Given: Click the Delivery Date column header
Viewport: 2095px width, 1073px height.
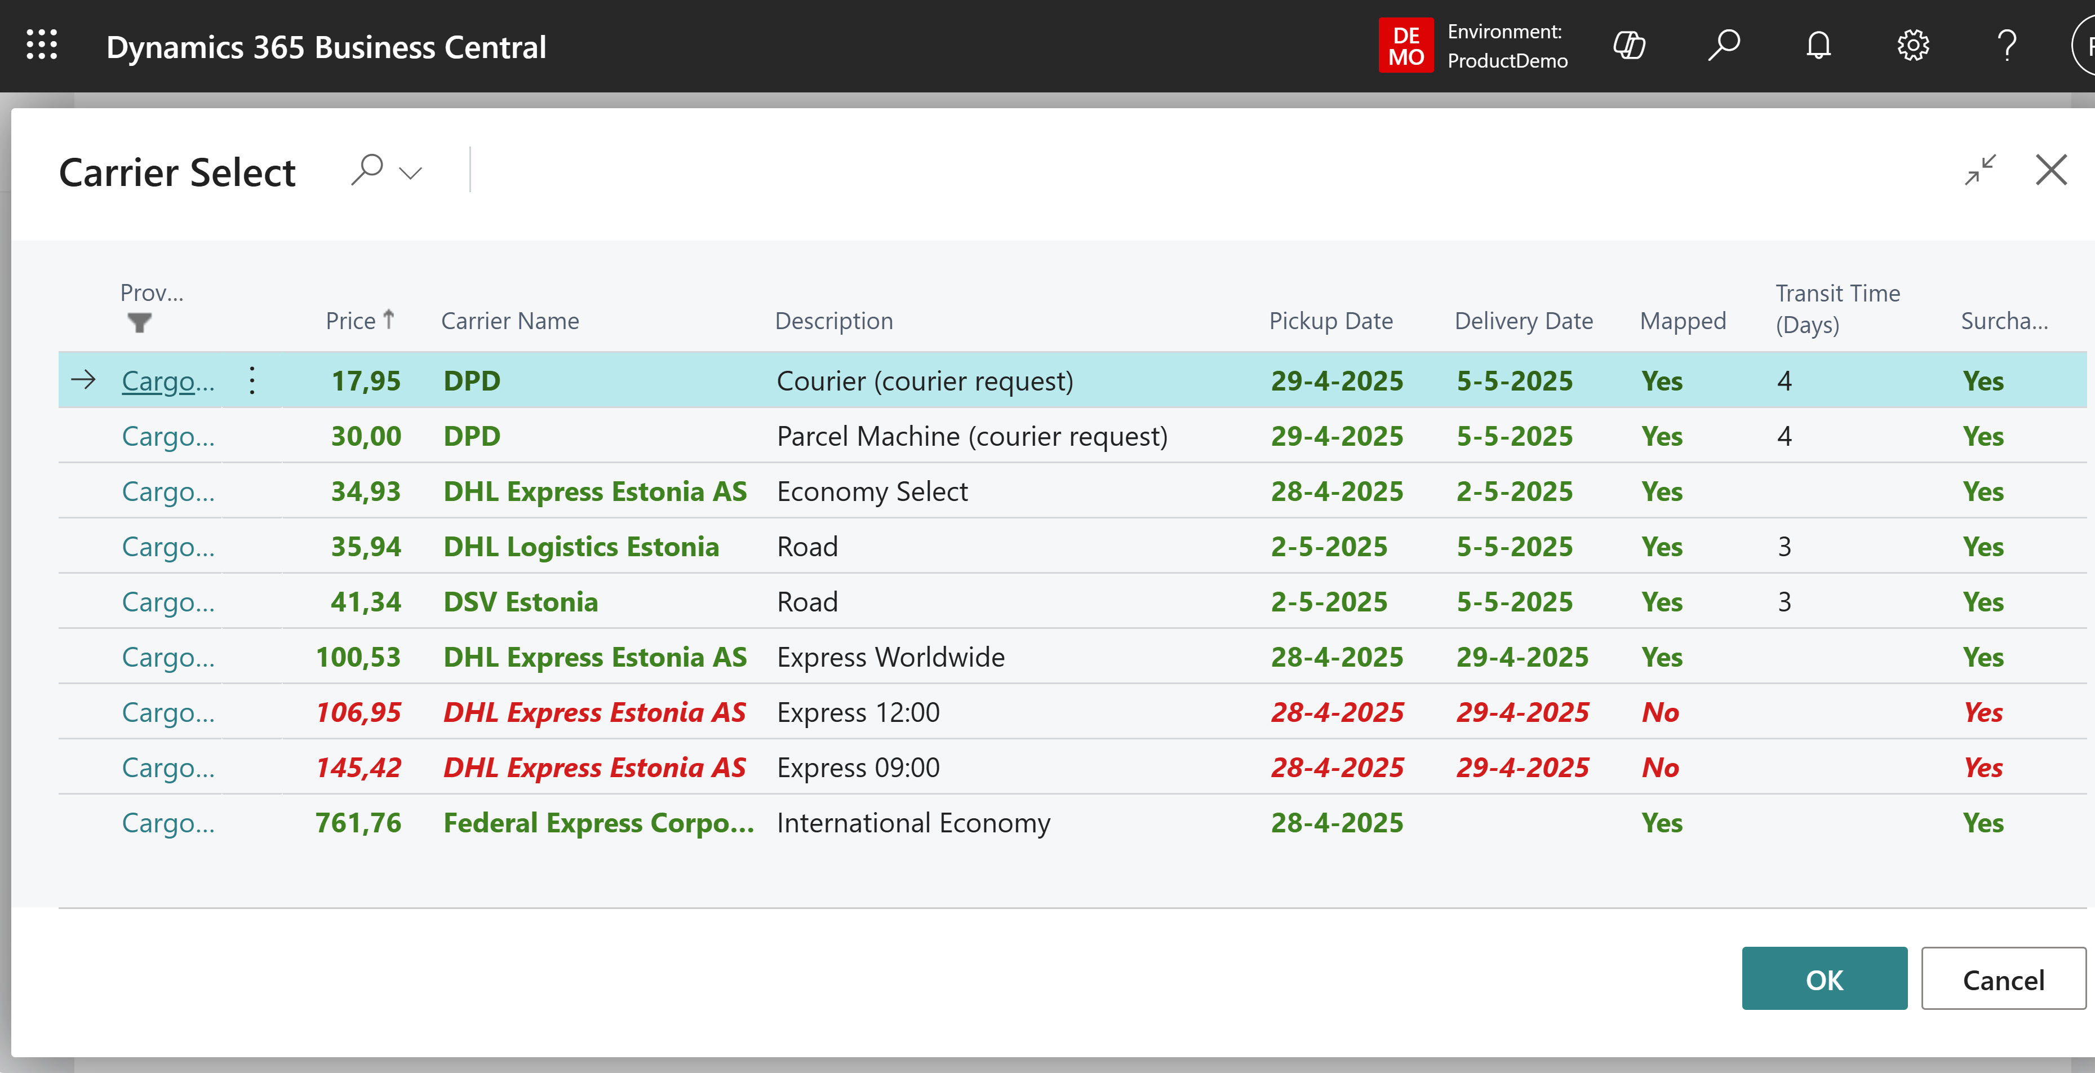Looking at the screenshot, I should tap(1523, 321).
